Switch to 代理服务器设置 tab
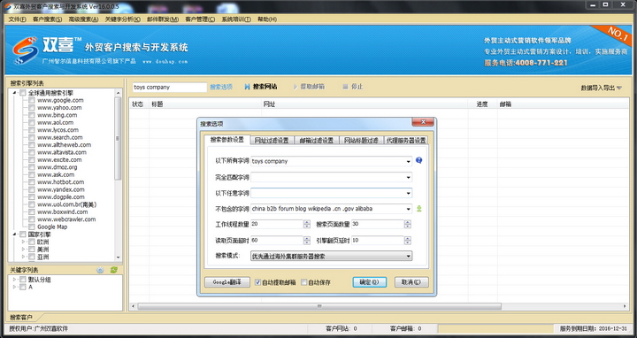Screen dimensions: 637x338 click(x=406, y=140)
